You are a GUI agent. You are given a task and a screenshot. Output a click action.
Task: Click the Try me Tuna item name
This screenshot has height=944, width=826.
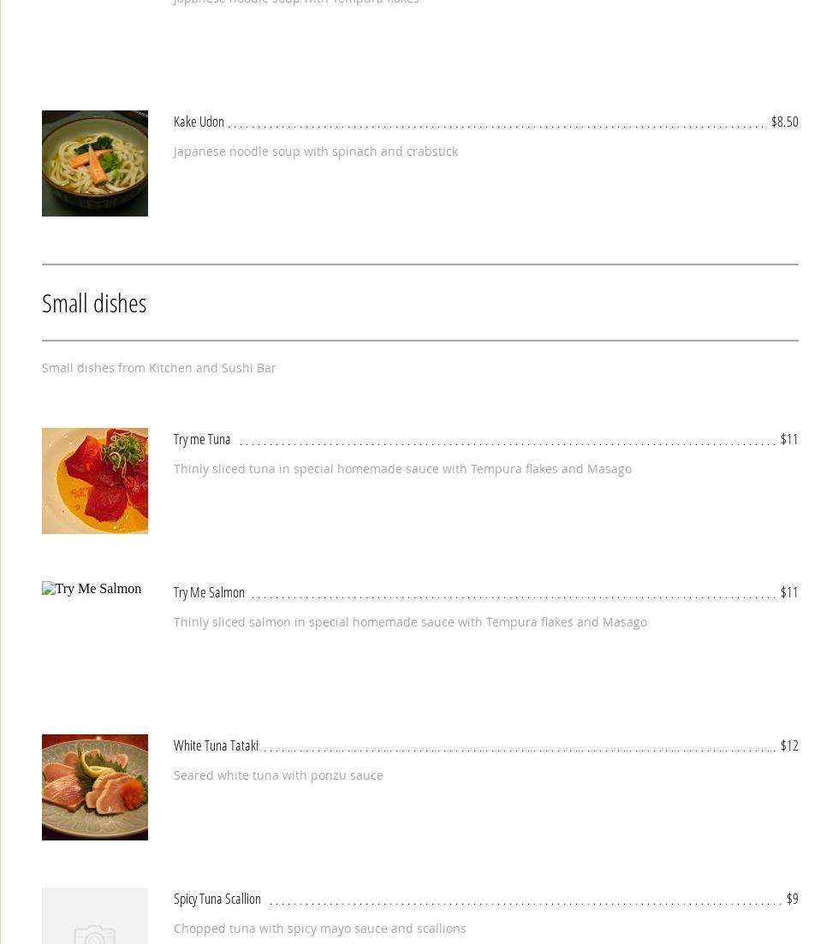coord(202,439)
